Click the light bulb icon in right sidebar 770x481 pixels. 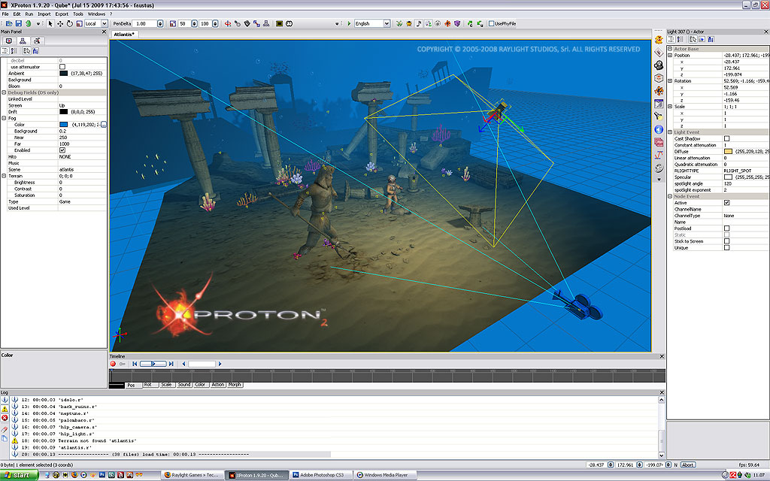coord(659,116)
